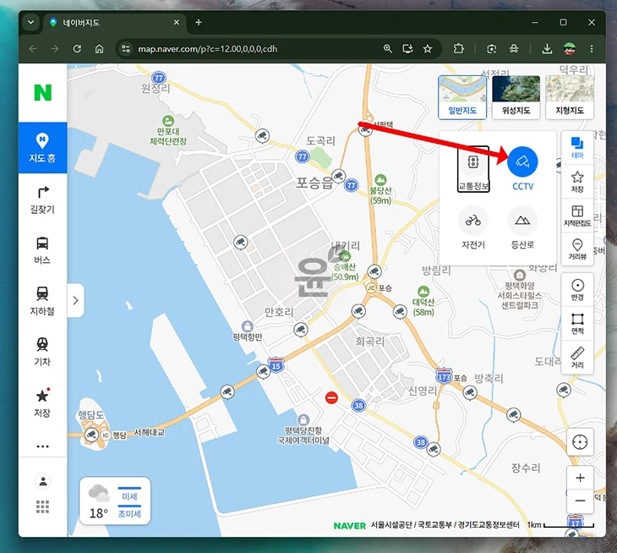Open 지하철 subway menu
Image resolution: width=617 pixels, height=553 pixels.
42,301
